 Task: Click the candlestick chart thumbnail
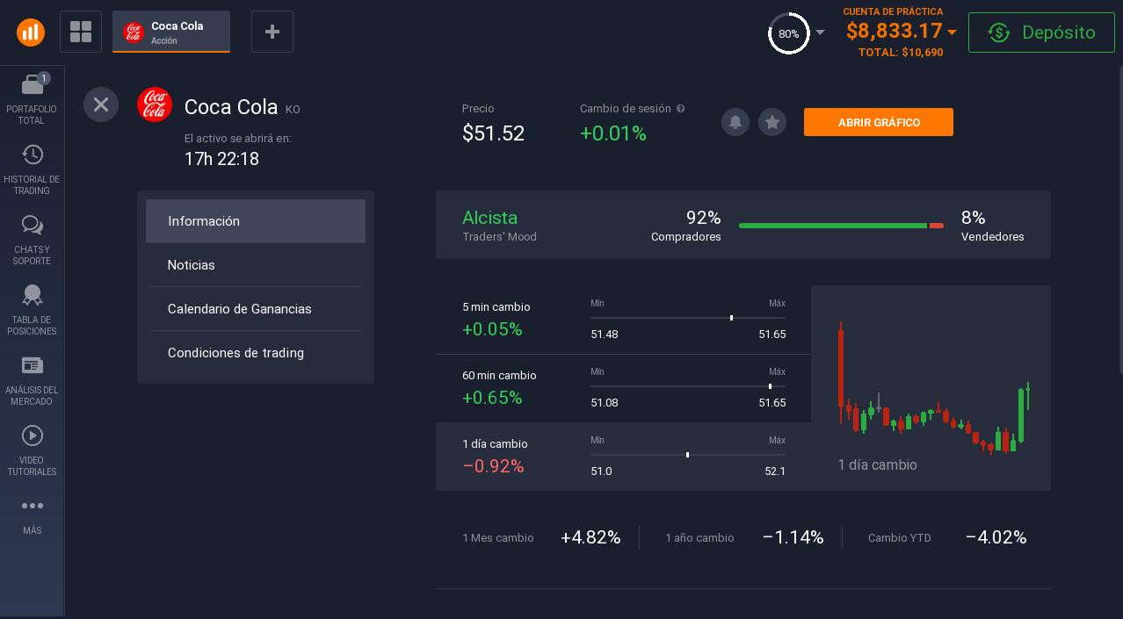coord(931,388)
